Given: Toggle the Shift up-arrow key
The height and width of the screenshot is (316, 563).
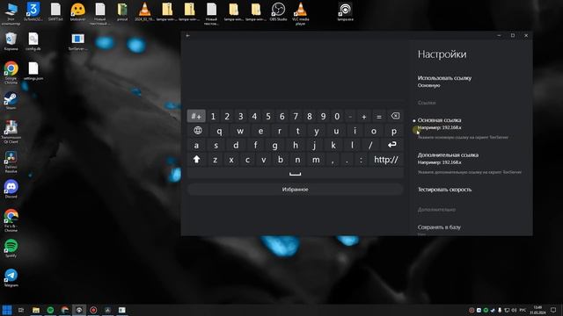Looking at the screenshot, I should 196,160.
